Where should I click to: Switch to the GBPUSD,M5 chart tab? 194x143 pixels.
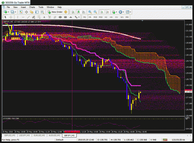[x=10, y=136]
